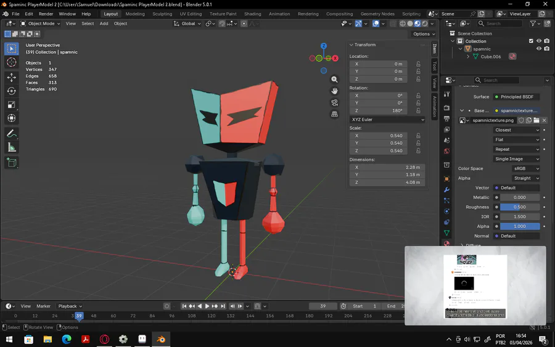Open the sRGB Color Space dropdown

click(525, 169)
